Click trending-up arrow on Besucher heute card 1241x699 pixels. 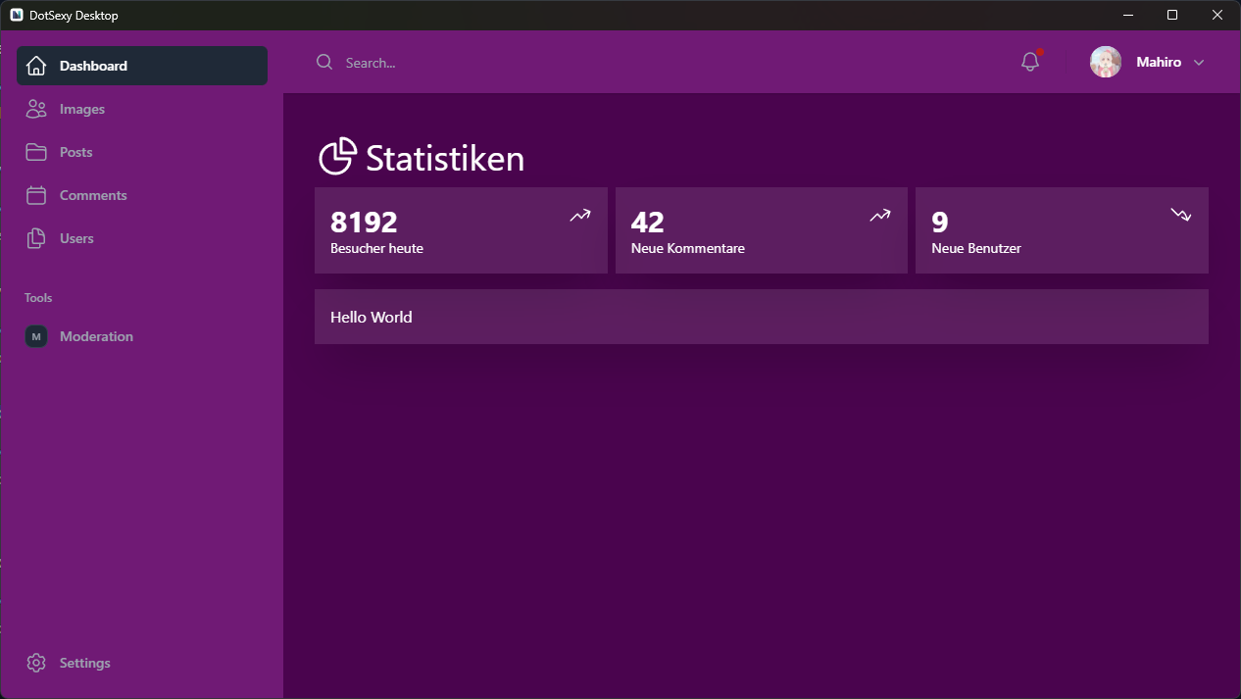click(580, 216)
